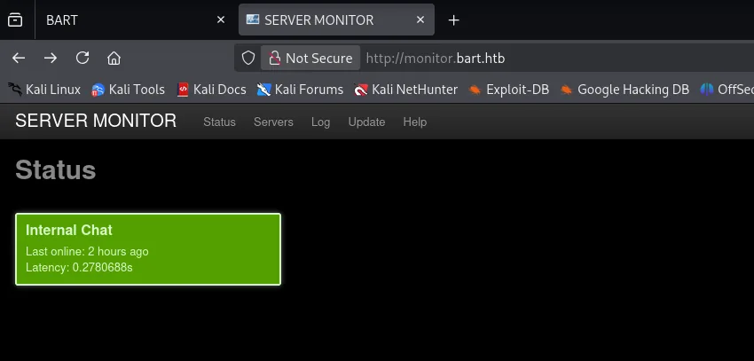Click the Last online: 2 hours ago text
The width and height of the screenshot is (754, 361).
click(87, 251)
